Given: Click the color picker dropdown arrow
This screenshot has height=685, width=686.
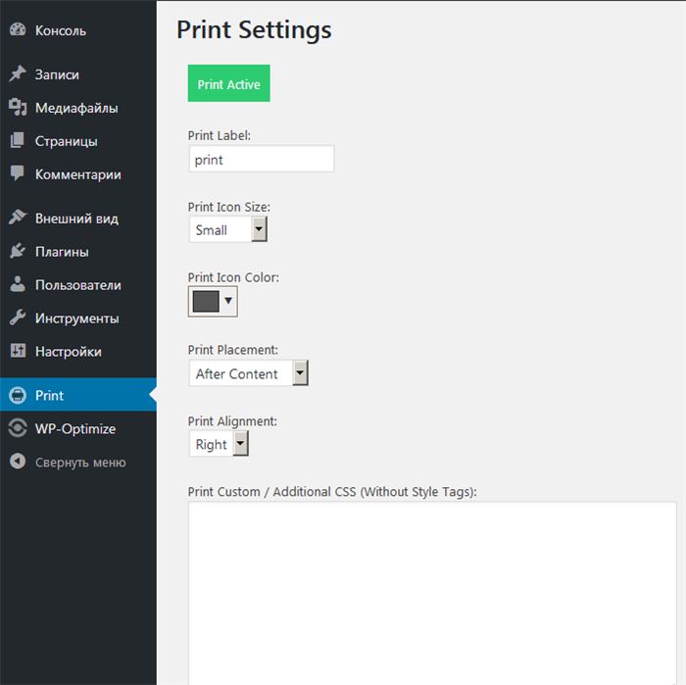Looking at the screenshot, I should pos(228,301).
